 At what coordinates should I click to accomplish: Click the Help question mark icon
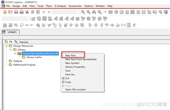[166, 12]
